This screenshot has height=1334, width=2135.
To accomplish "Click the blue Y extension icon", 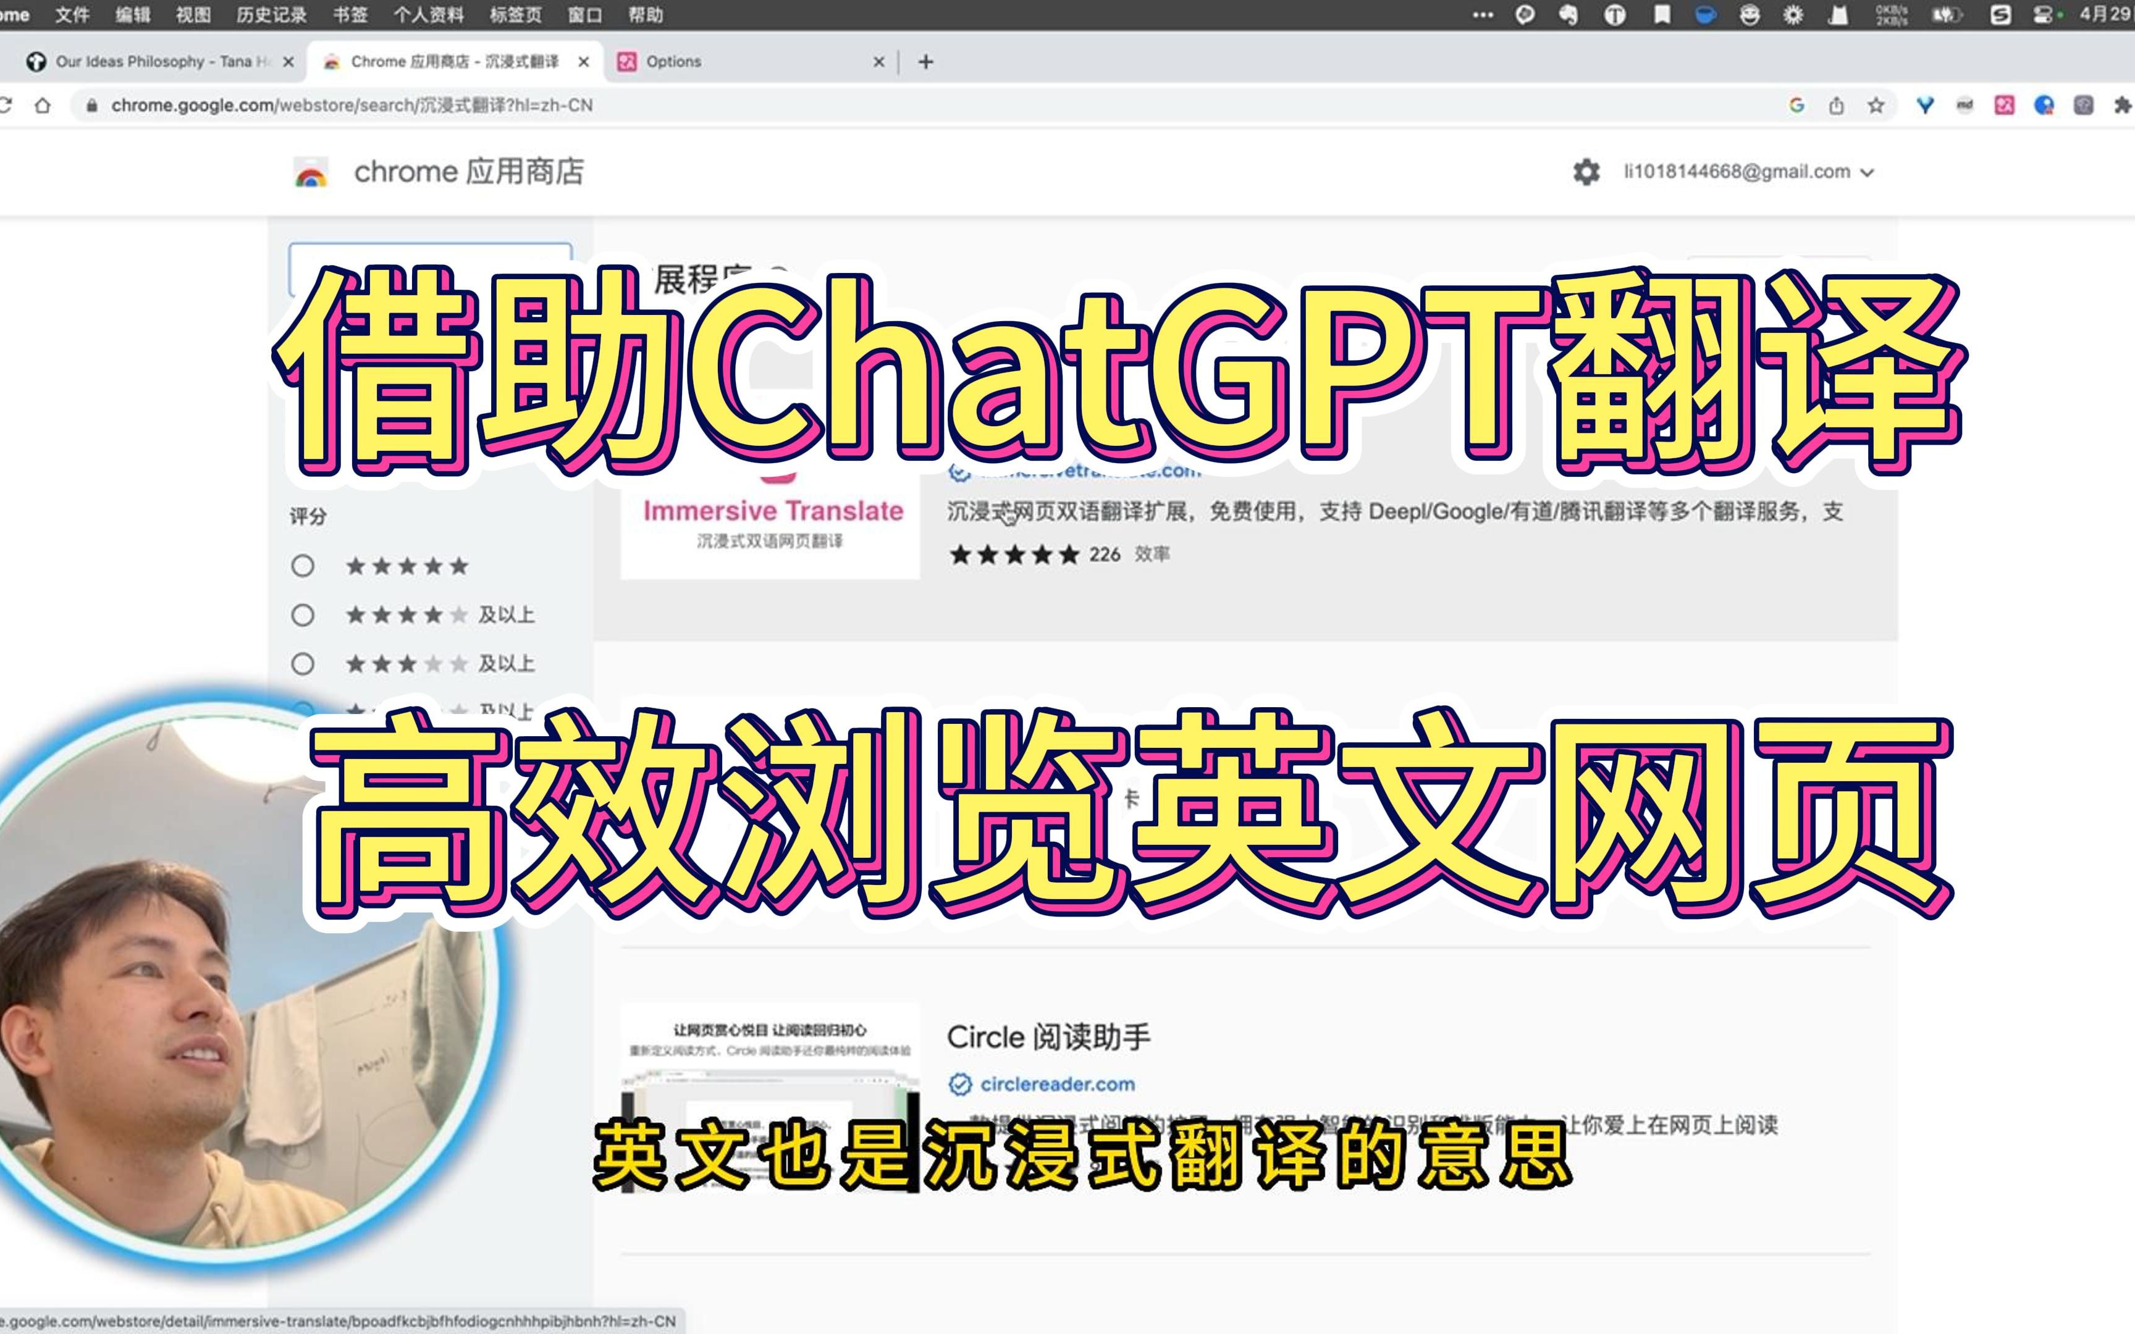I will click(1925, 106).
